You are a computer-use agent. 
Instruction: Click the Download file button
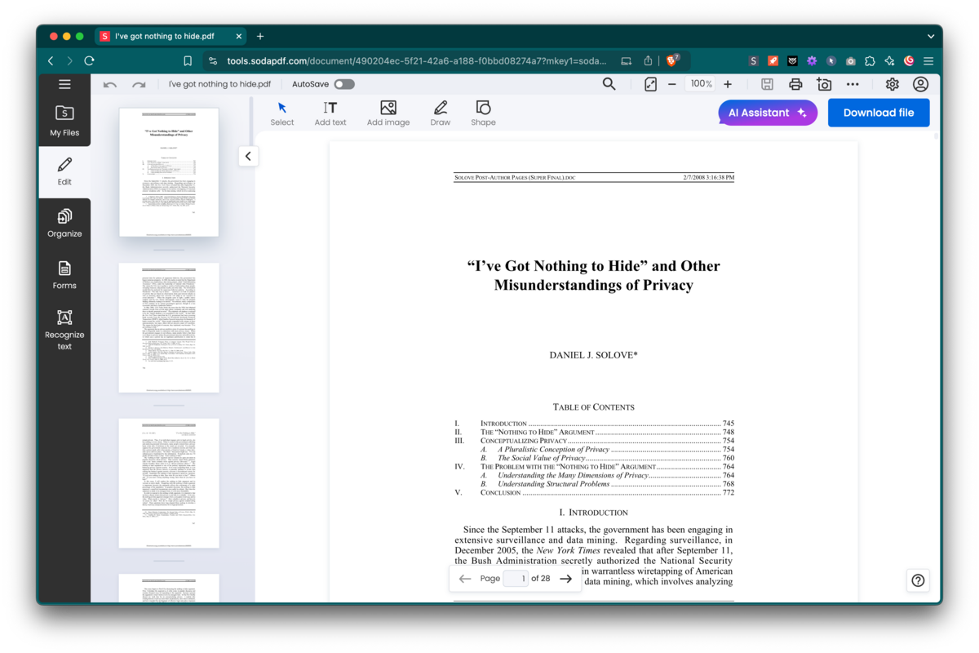(x=879, y=113)
